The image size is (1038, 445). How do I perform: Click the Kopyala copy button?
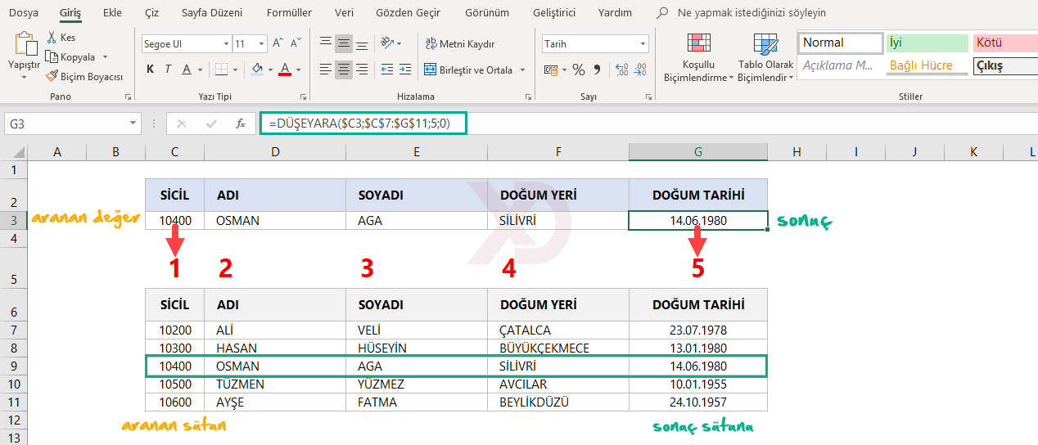(70, 57)
